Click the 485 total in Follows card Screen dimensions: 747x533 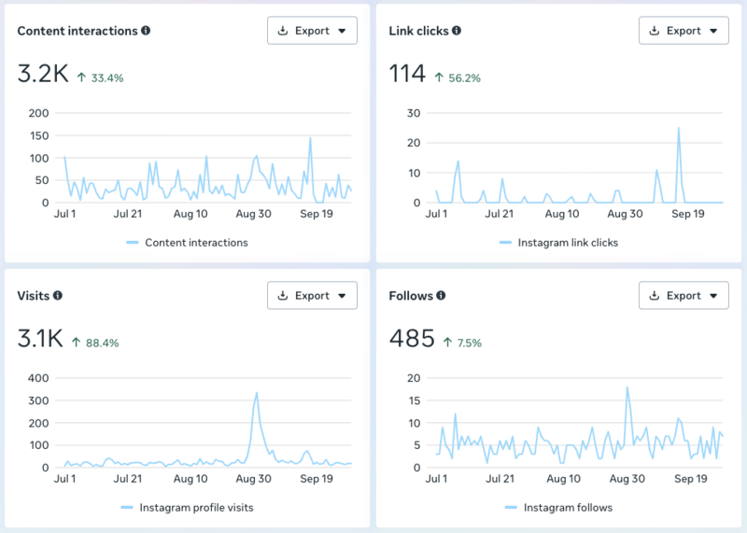[x=412, y=338]
